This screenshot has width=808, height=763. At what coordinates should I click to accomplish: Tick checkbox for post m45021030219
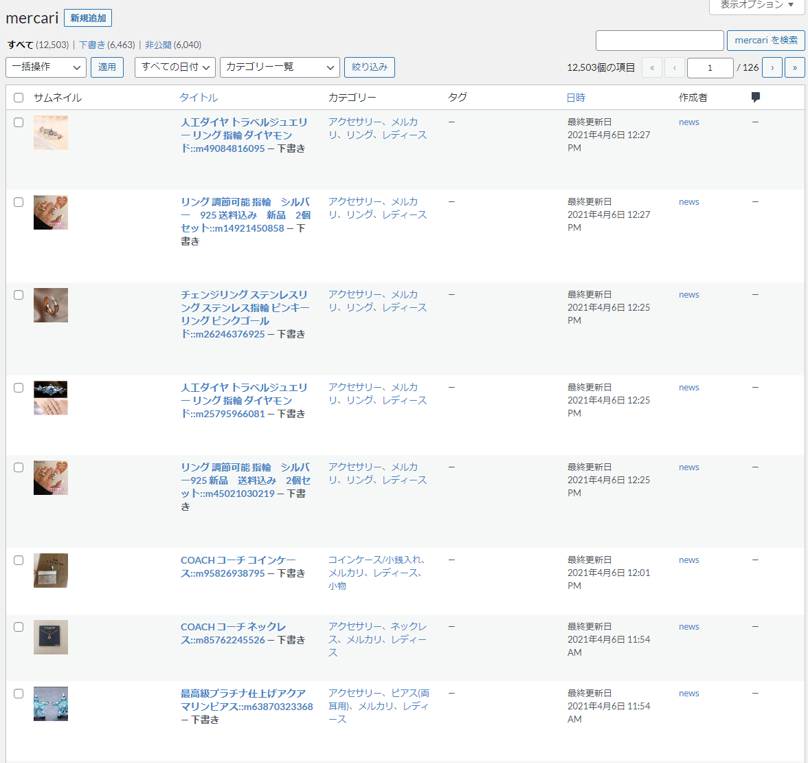pyautogui.click(x=19, y=467)
